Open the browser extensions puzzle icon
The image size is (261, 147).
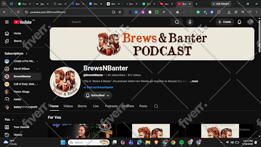(x=219, y=12)
